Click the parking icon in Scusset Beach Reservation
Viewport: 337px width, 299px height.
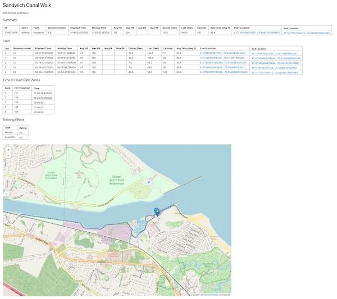point(149,182)
